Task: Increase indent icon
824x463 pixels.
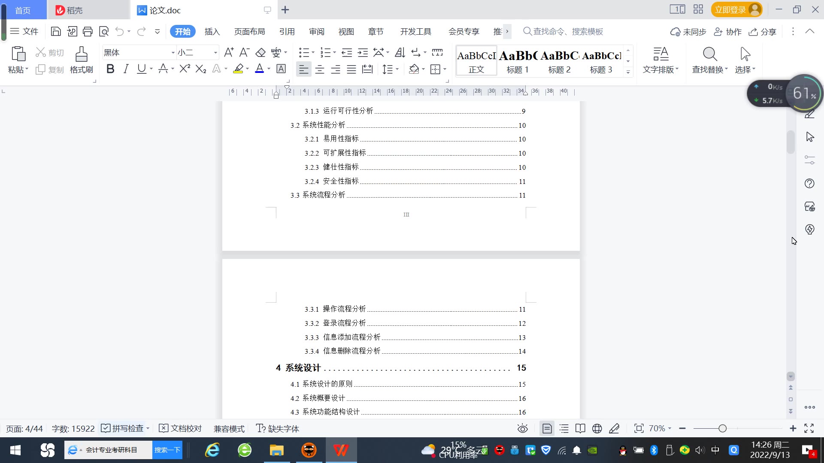Action: tap(363, 52)
